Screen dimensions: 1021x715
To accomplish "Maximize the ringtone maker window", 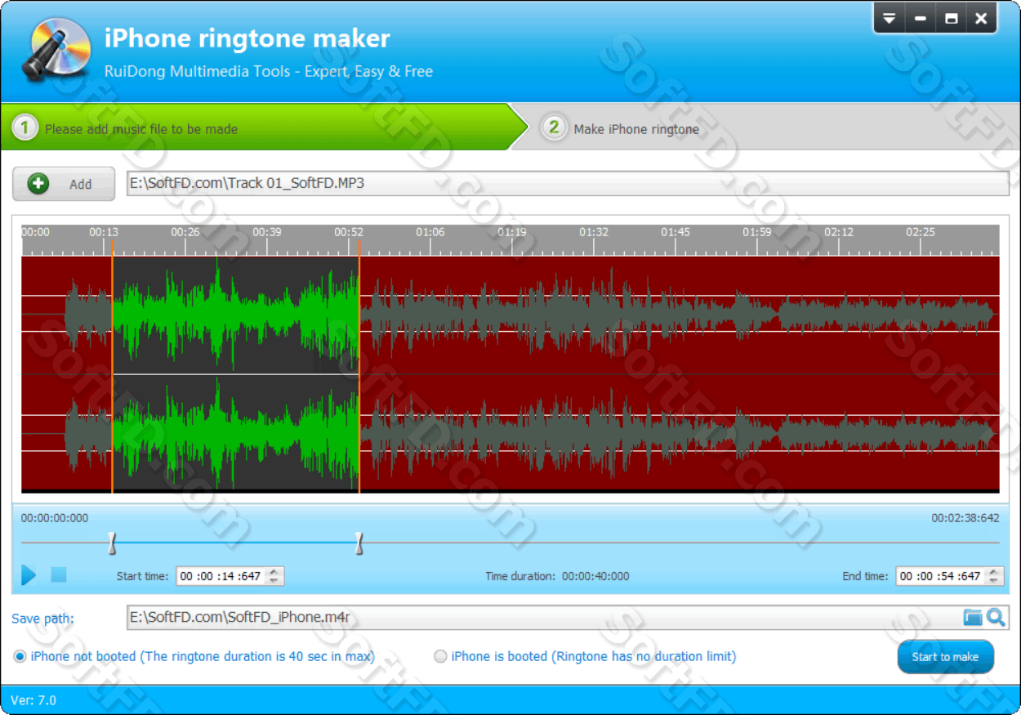I will (x=952, y=18).
